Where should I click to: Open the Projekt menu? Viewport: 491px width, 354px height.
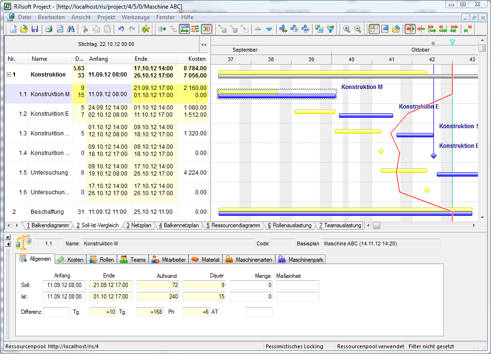click(x=106, y=17)
